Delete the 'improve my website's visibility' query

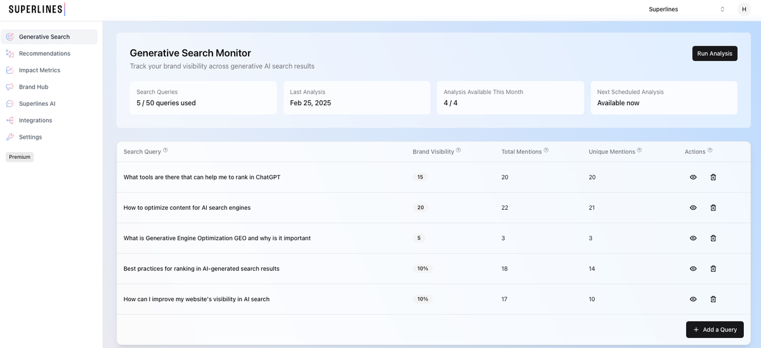point(713,299)
